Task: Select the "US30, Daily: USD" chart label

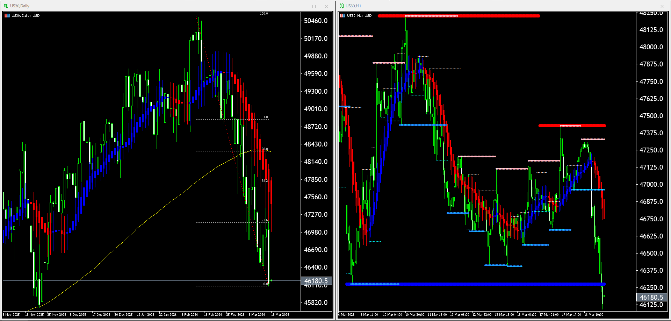Action: tap(26, 16)
